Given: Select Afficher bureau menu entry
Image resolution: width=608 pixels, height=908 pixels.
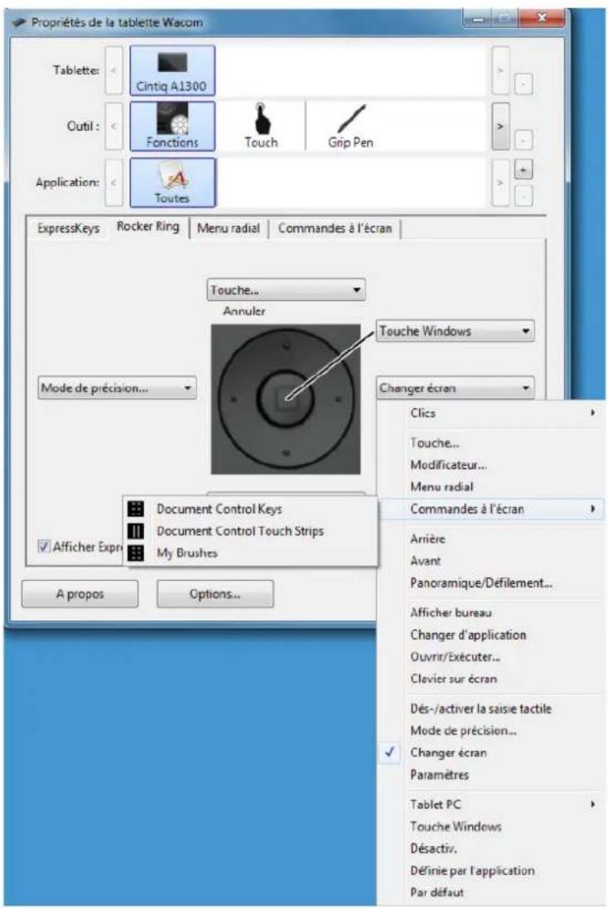Looking at the screenshot, I should tap(491, 613).
